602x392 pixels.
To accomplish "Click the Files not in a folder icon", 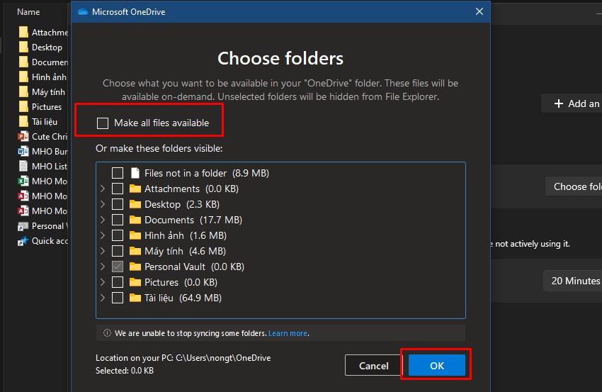I will point(135,173).
